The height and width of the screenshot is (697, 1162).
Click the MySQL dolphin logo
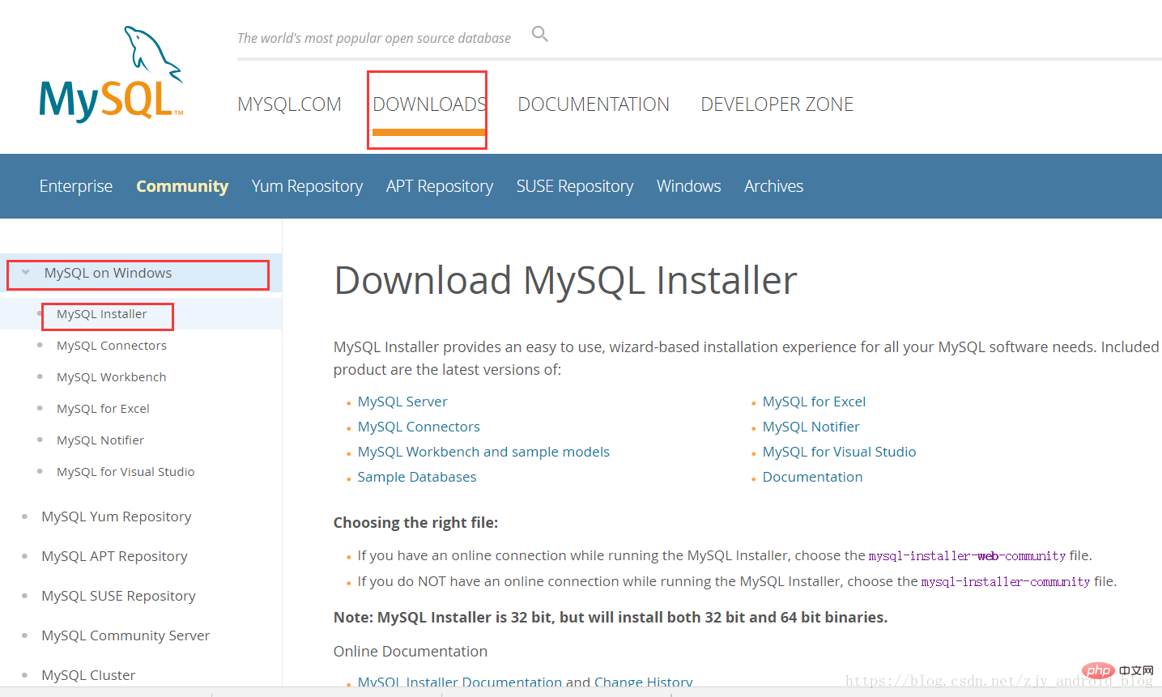[112, 74]
